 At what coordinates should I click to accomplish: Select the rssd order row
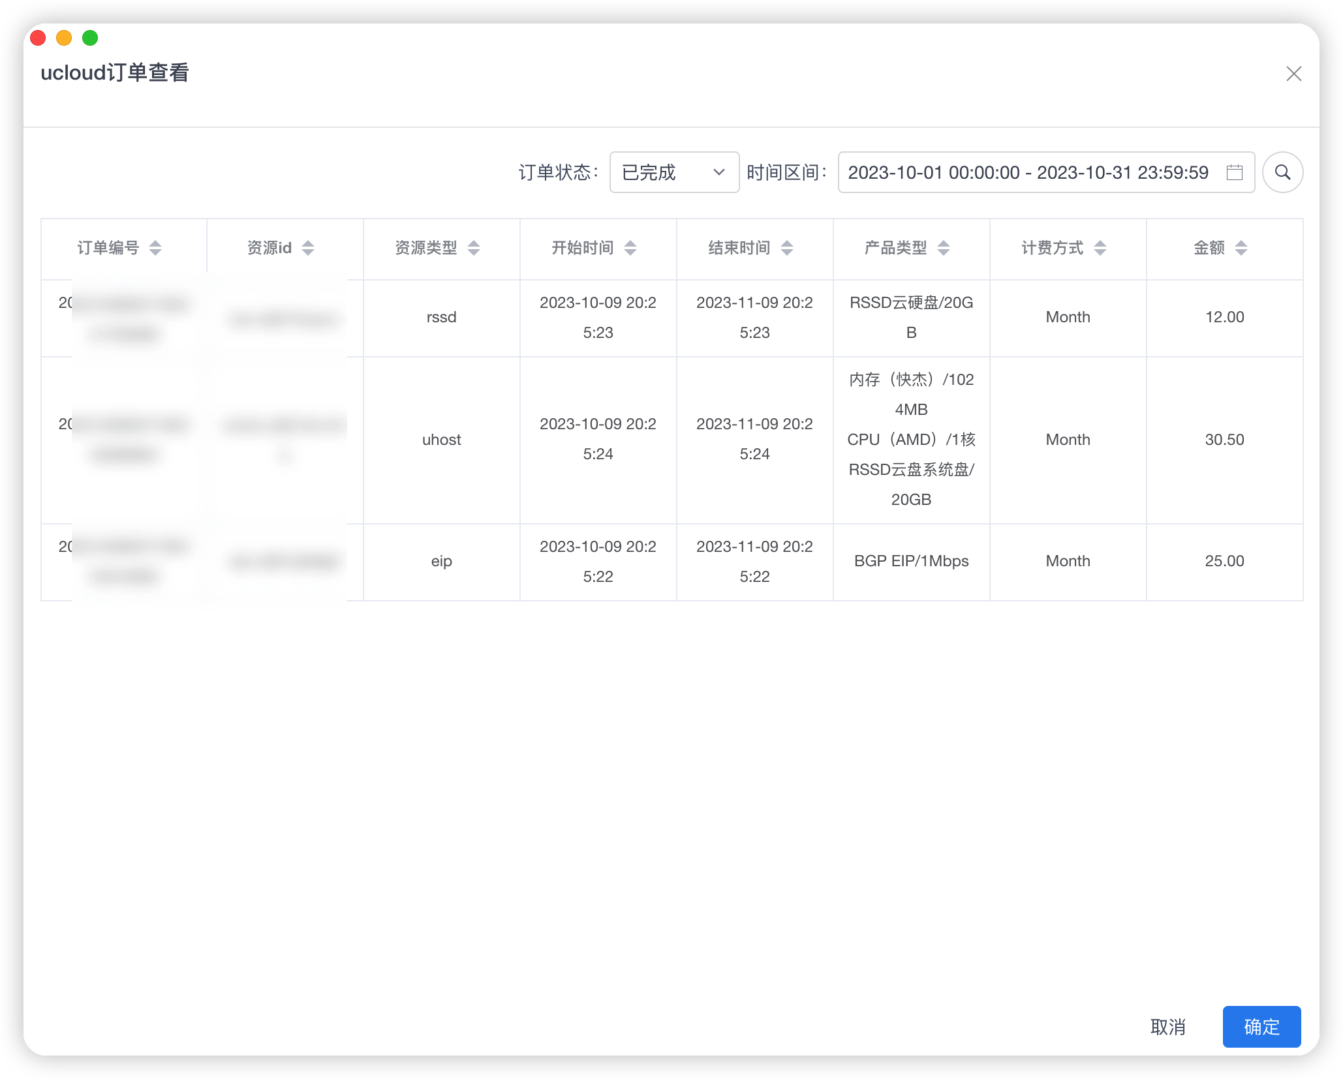(442, 318)
